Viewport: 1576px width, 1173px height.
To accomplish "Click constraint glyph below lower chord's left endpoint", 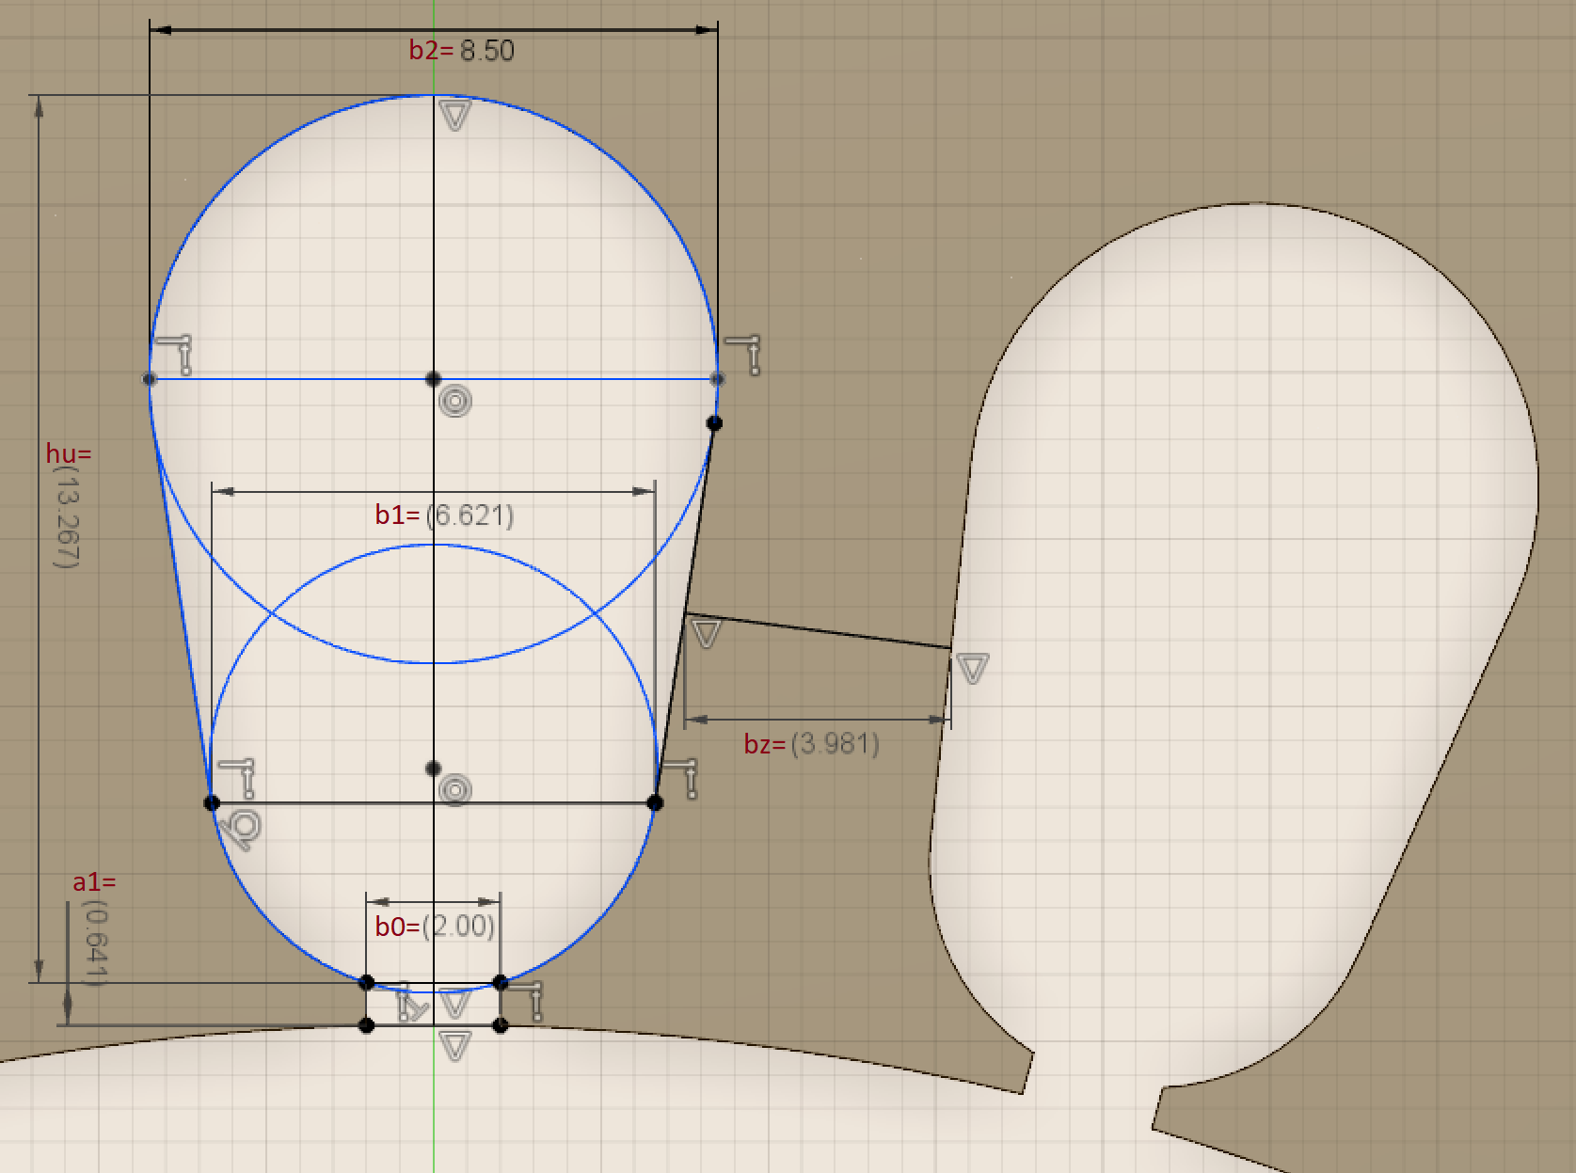I will (241, 830).
